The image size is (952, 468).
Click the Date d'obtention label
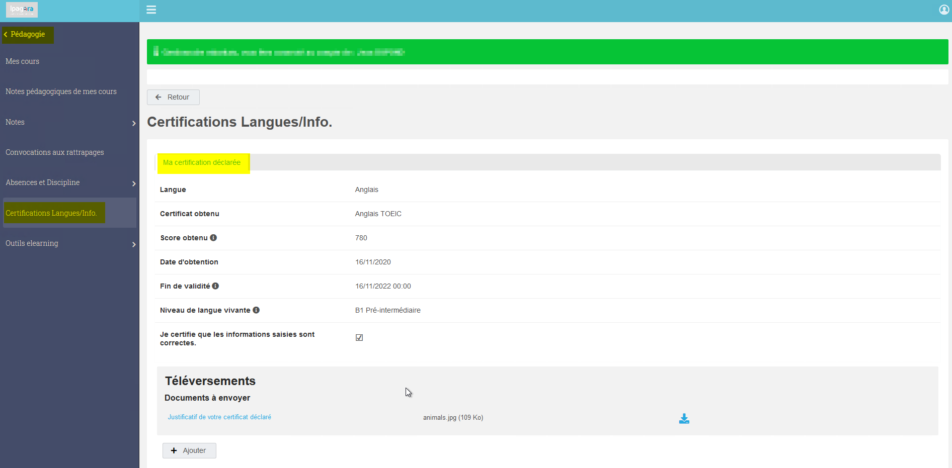(x=189, y=262)
